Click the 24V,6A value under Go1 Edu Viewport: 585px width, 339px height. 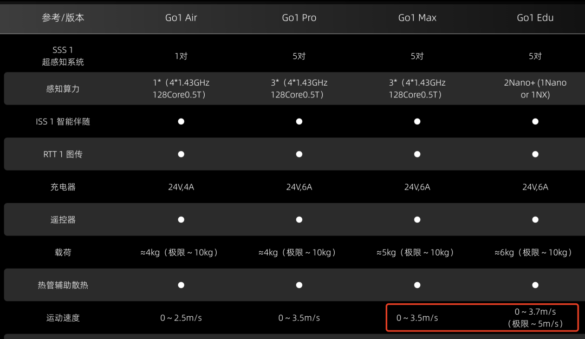pos(535,187)
